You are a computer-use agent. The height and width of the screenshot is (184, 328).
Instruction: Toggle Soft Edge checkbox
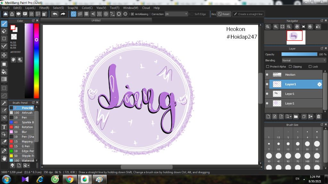192,14
